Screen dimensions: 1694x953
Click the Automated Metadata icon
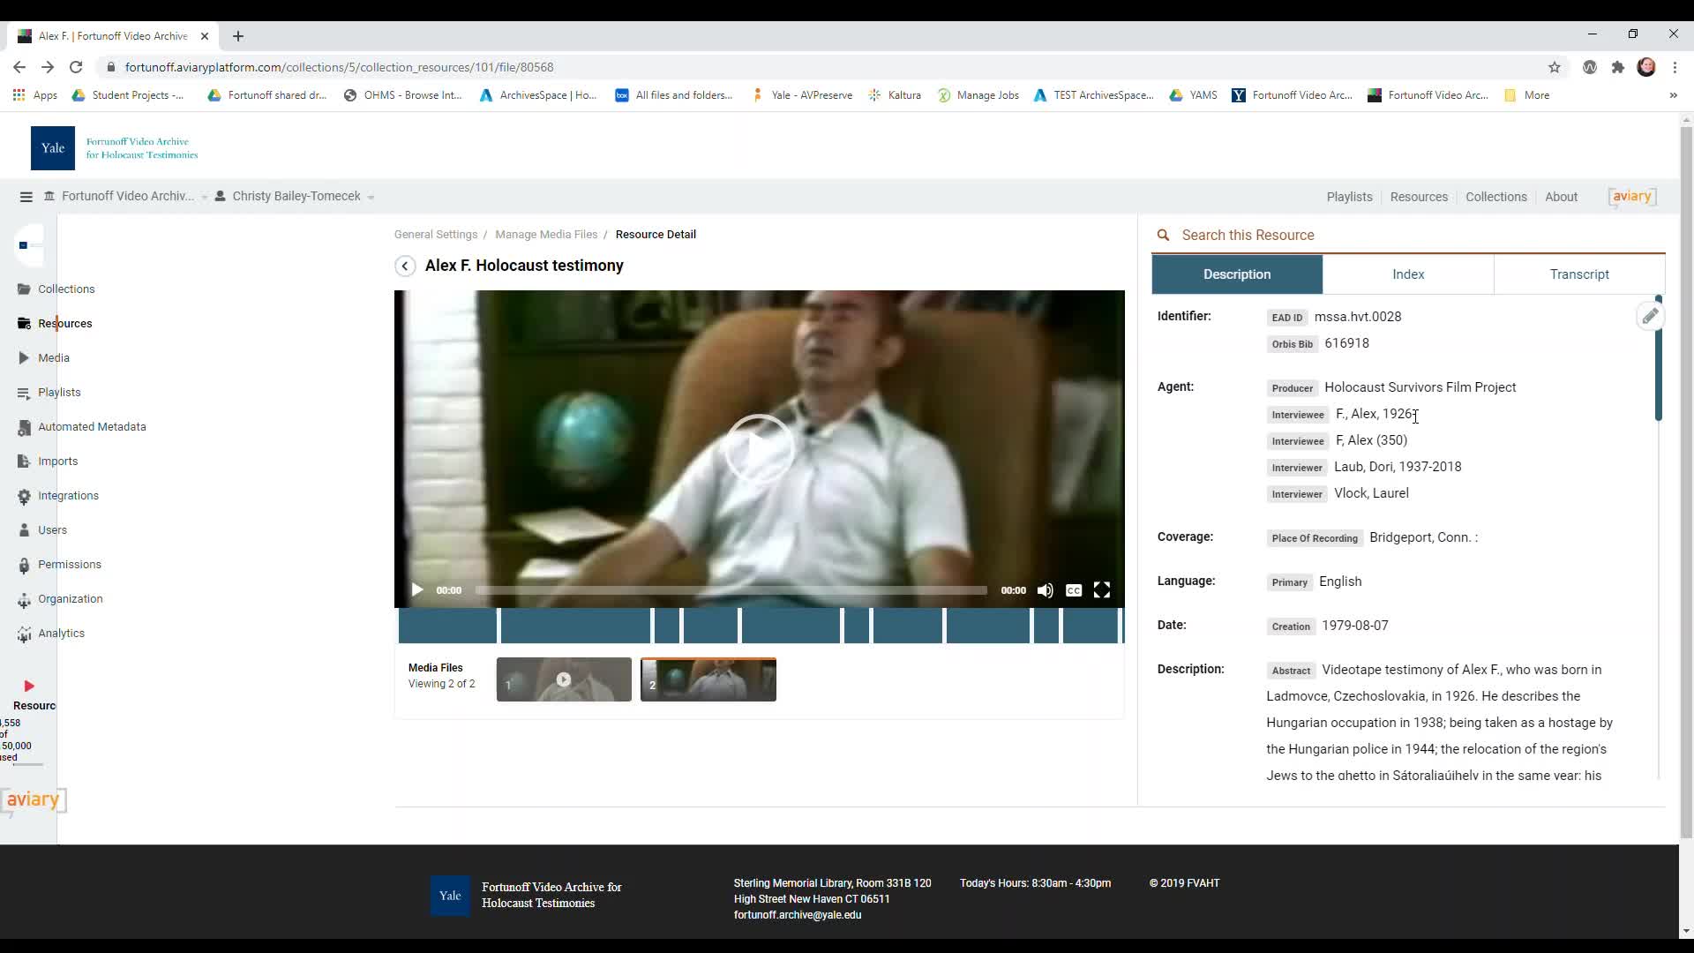pos(24,427)
